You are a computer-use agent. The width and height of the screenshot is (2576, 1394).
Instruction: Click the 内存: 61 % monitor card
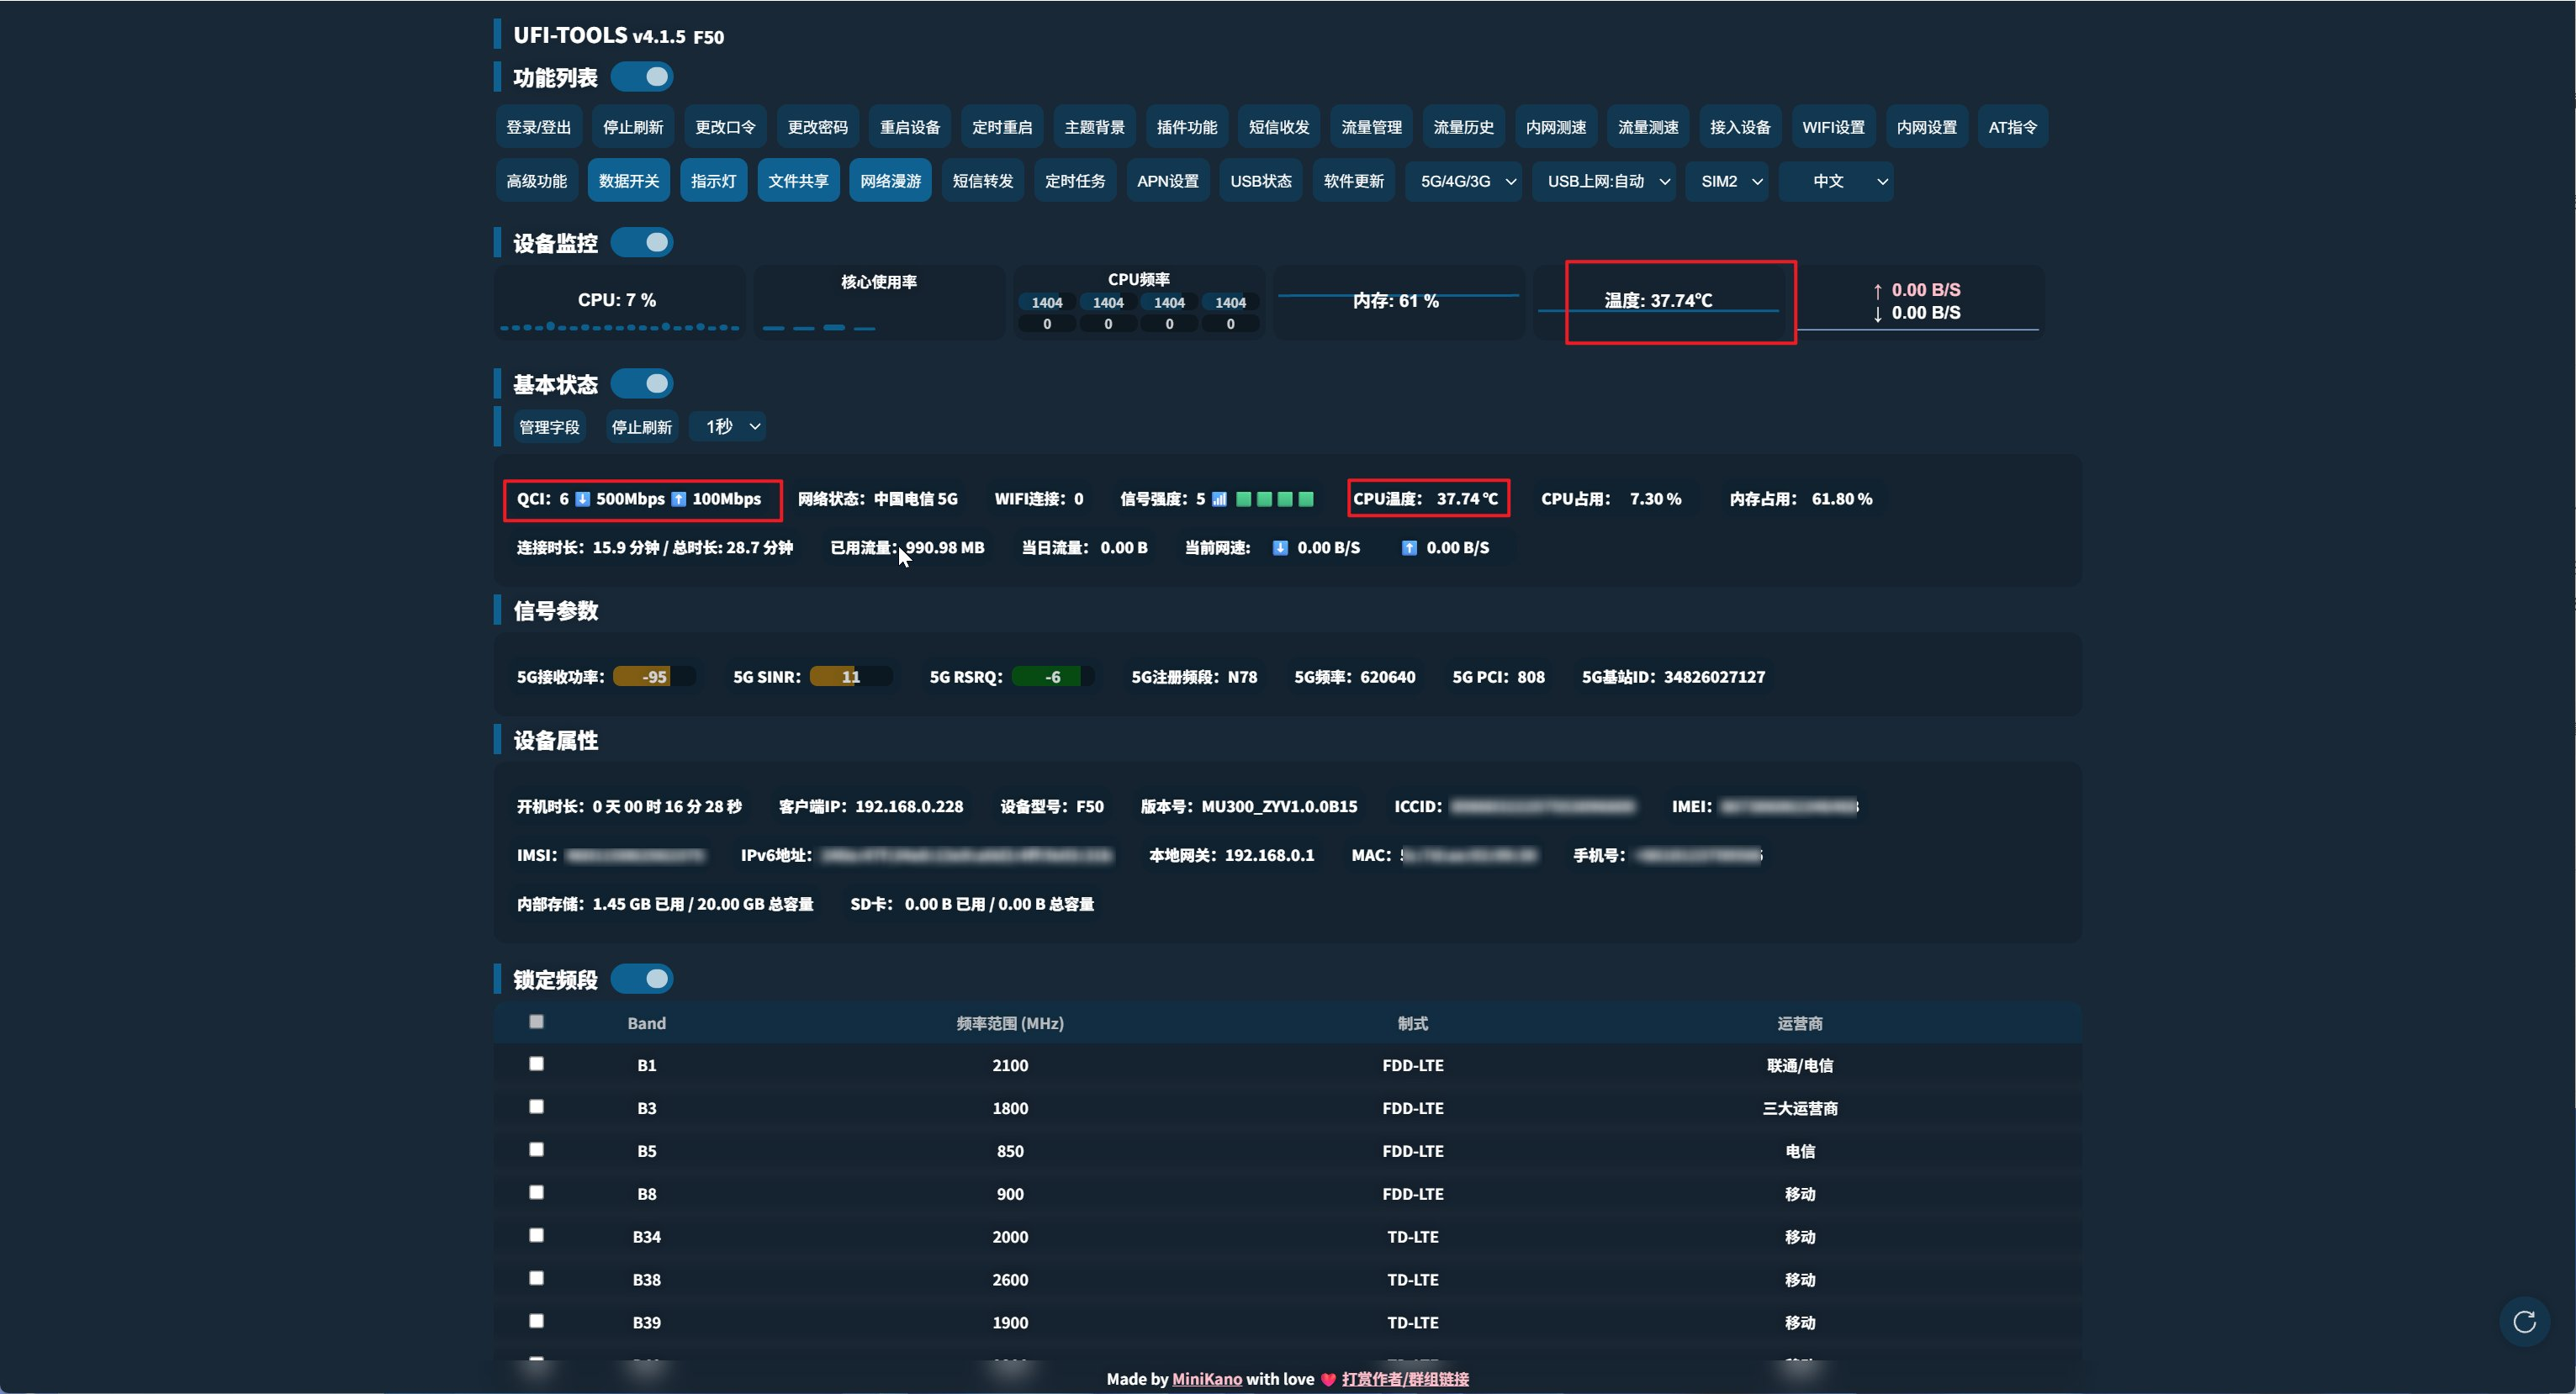click(1397, 302)
